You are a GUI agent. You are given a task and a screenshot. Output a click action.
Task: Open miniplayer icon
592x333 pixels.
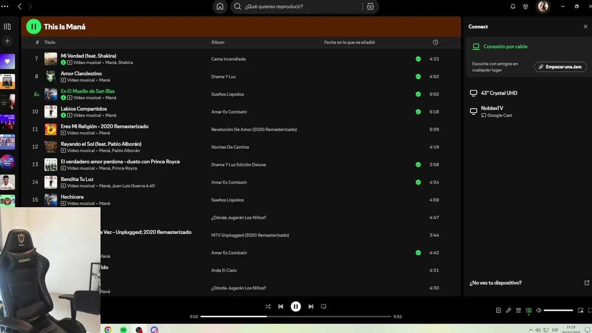click(x=581, y=310)
